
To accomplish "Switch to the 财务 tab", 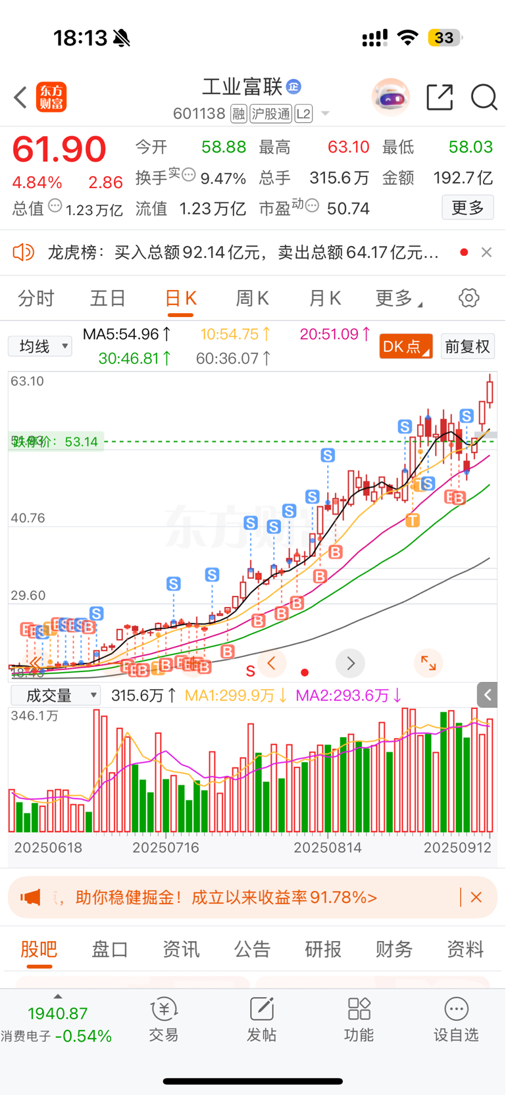I will [x=394, y=949].
